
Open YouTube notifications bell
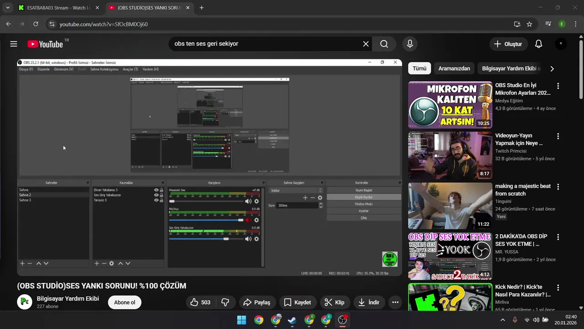tap(538, 44)
